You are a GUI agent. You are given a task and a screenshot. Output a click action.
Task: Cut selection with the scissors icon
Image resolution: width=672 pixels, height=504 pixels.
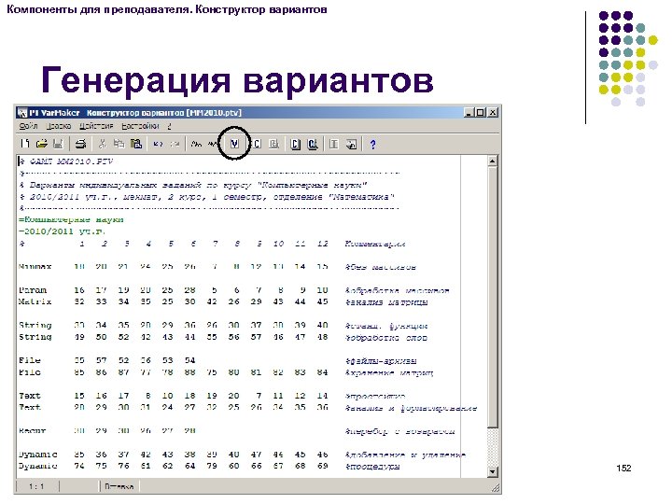(x=103, y=144)
